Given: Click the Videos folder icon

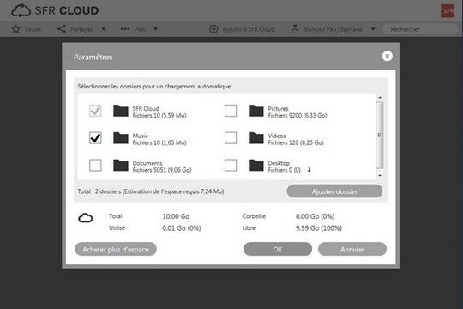Looking at the screenshot, I should click(x=256, y=138).
